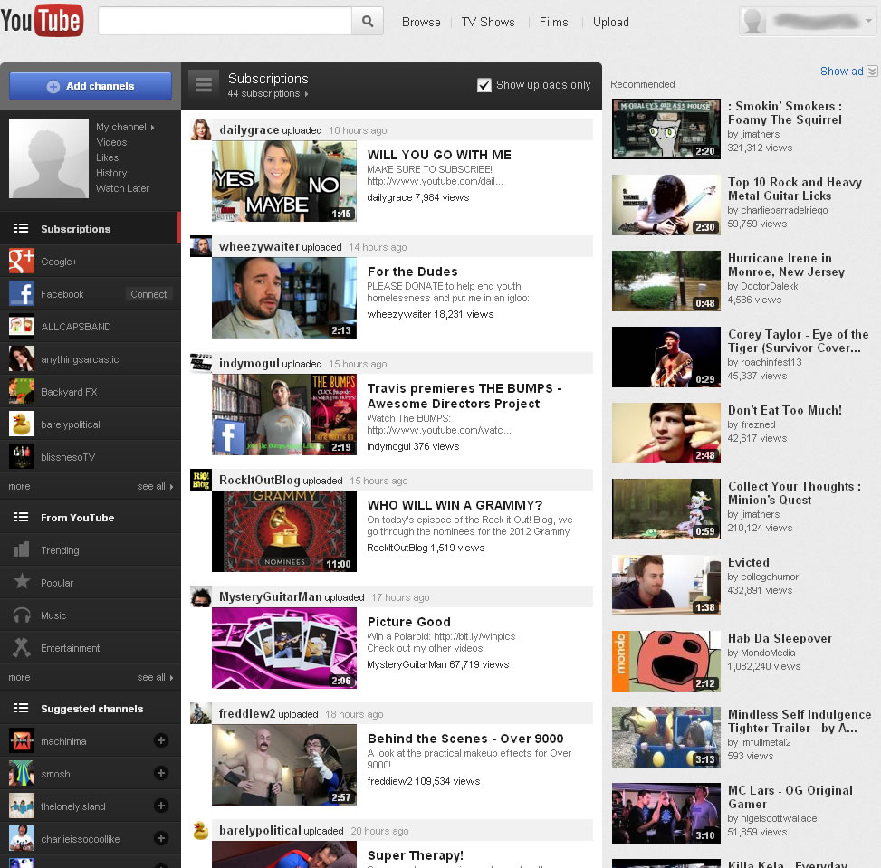Open WILL YOU GO WITH ME title

(439, 155)
